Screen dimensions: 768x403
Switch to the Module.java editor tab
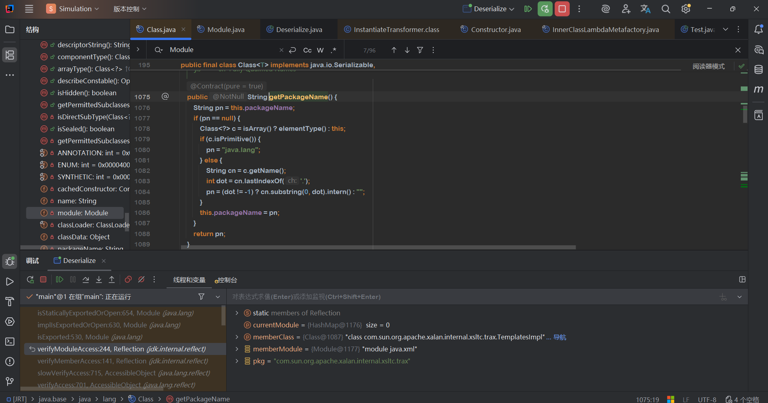pyautogui.click(x=225, y=30)
